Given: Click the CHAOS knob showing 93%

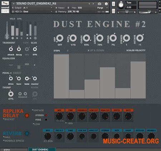Looking at the screenshot, I should 87,38.
